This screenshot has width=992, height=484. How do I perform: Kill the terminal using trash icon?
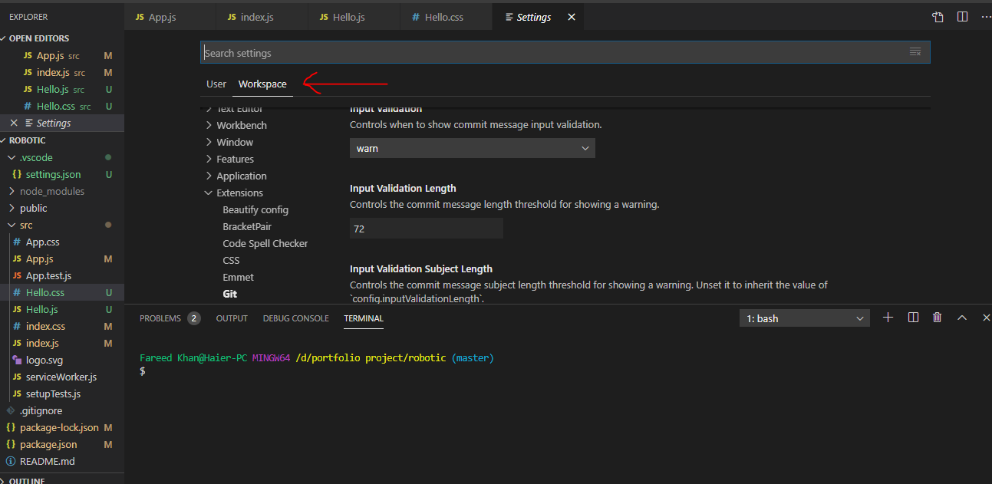pyautogui.click(x=937, y=317)
